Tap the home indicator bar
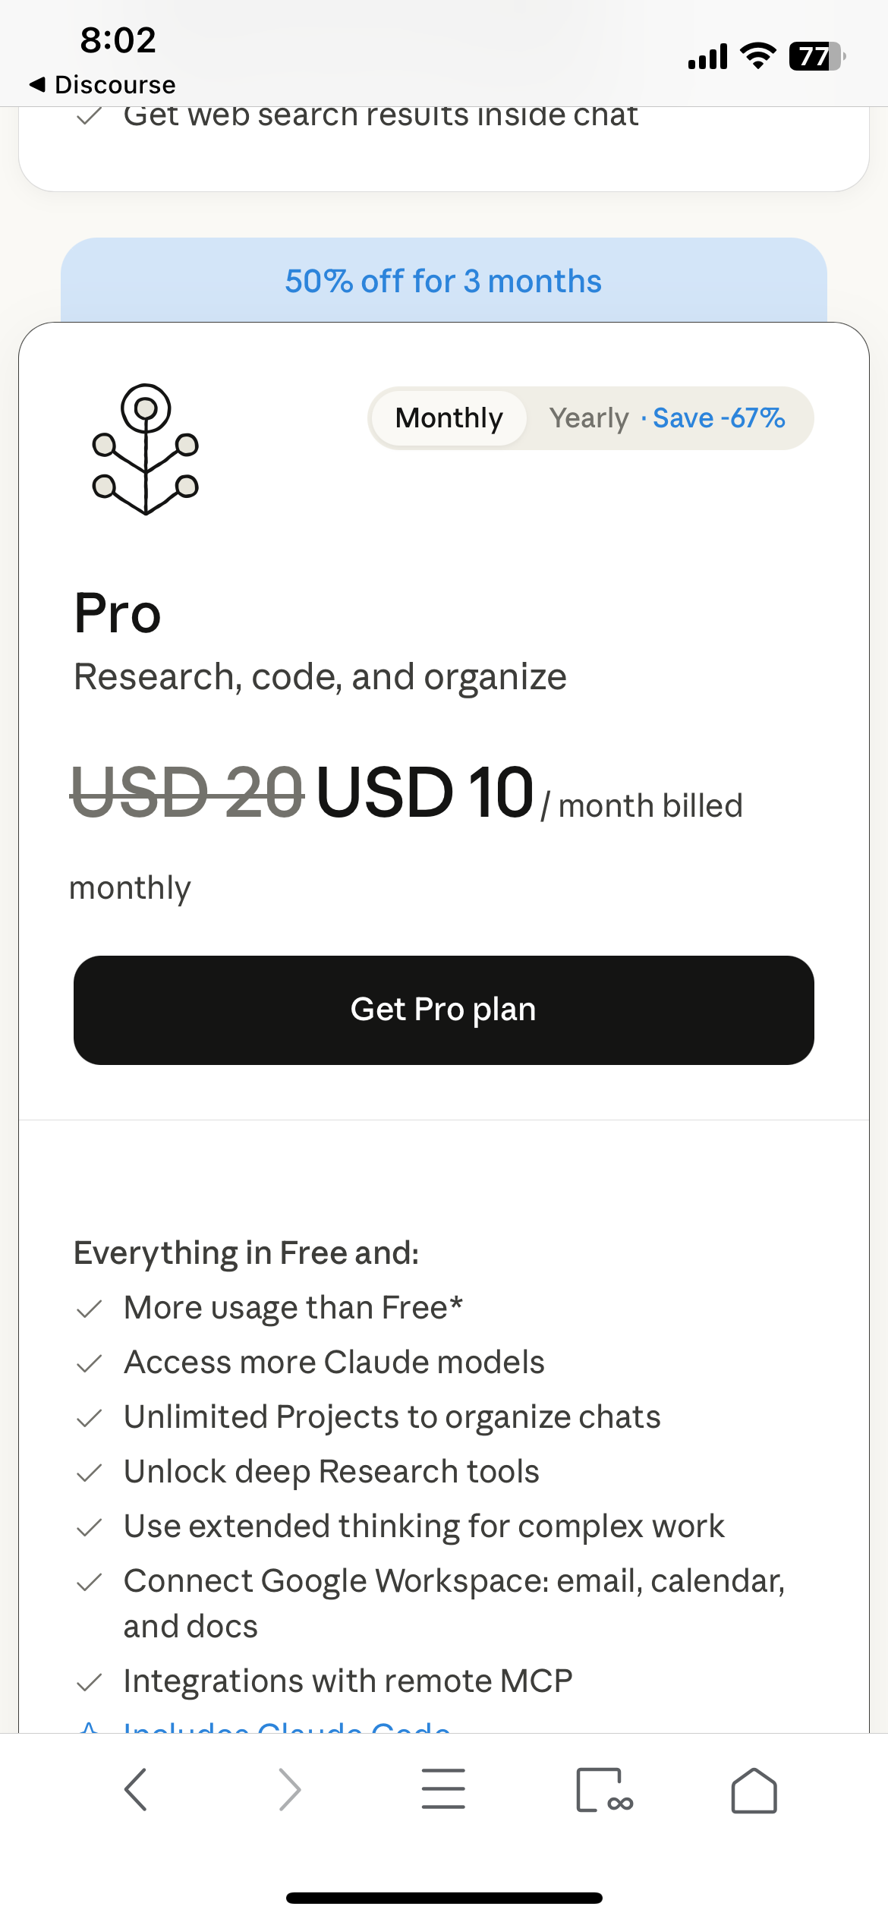The width and height of the screenshot is (888, 1922). (444, 1898)
